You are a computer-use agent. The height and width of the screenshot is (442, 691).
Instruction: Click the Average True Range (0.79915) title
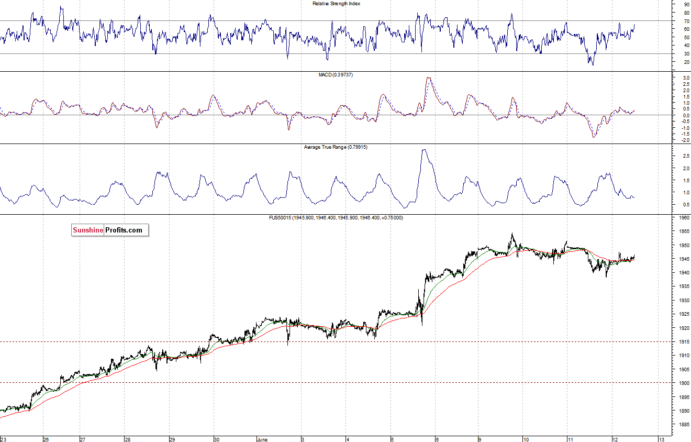pyautogui.click(x=336, y=147)
